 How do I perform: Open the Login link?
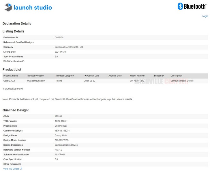[205, 16]
